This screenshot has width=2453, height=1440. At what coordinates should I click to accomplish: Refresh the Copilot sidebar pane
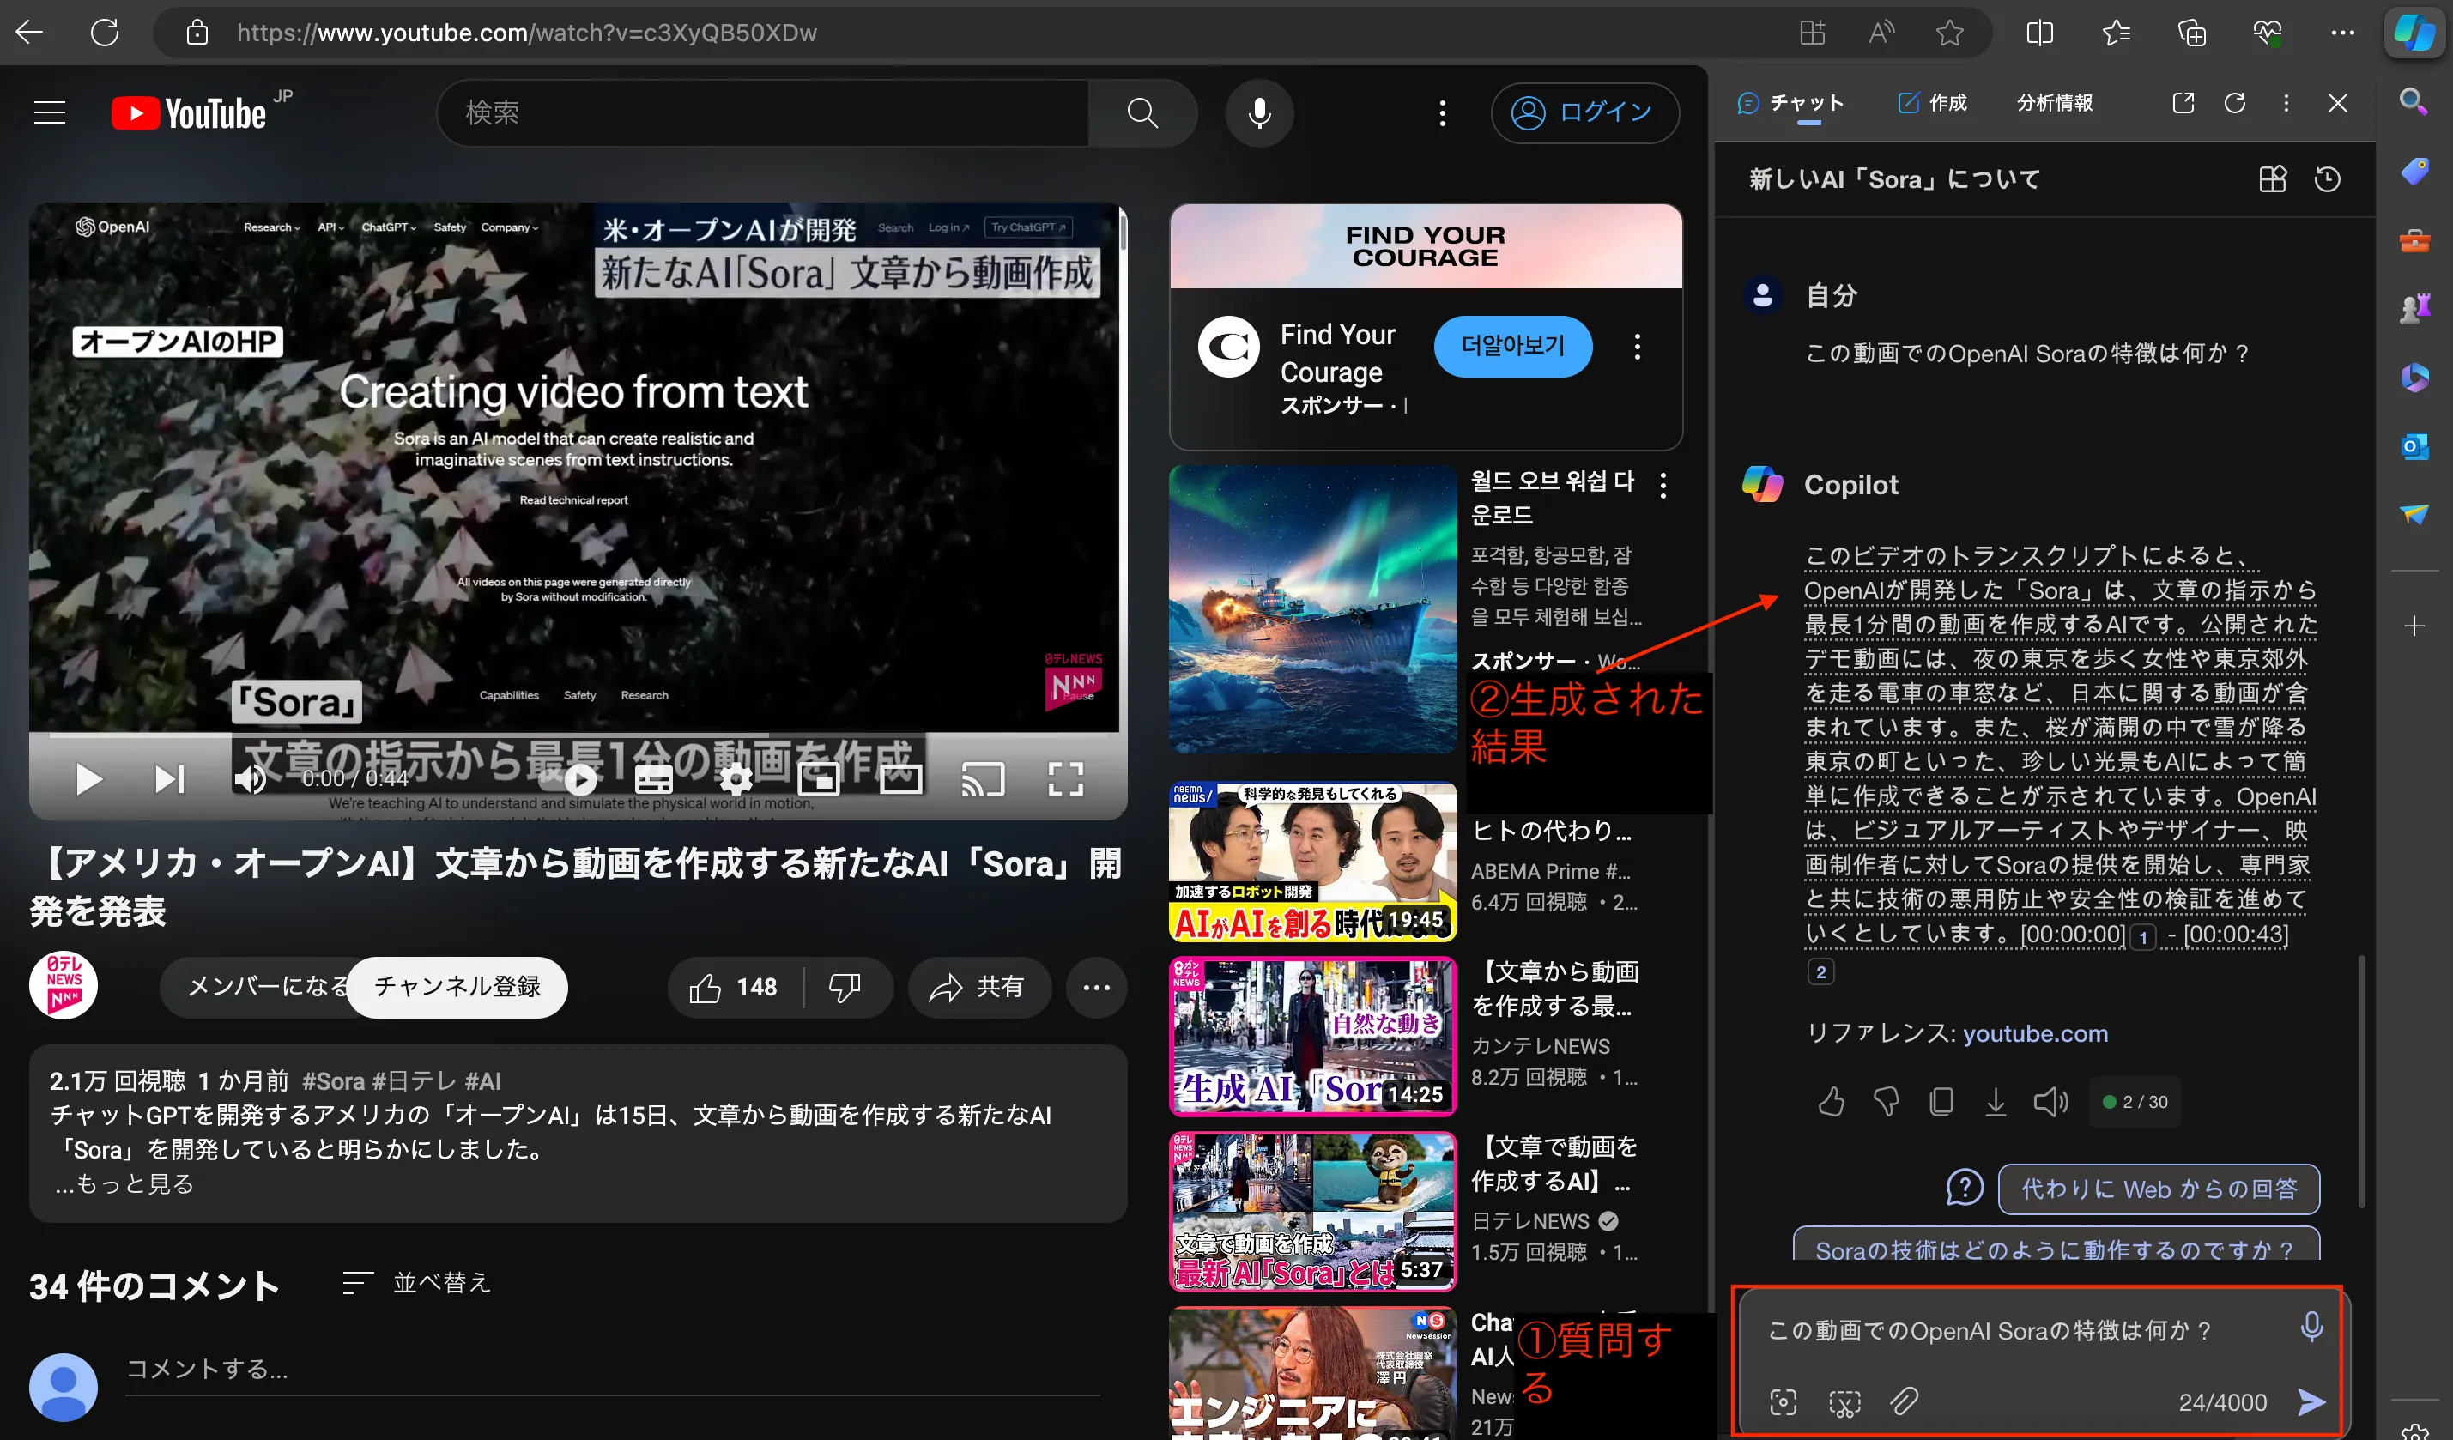[2235, 102]
